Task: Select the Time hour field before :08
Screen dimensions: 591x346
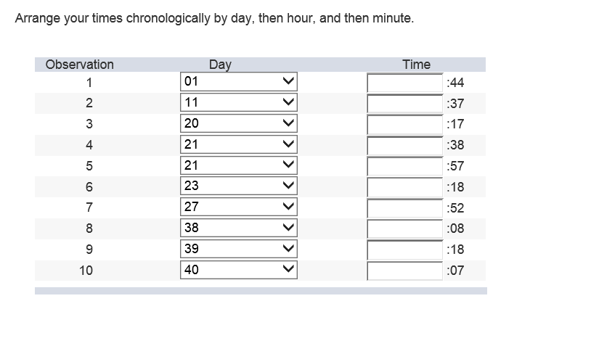Action: tap(406, 229)
